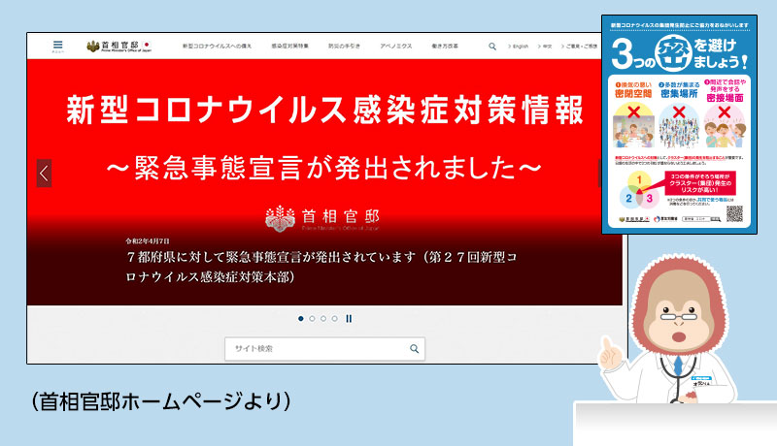Pause the slideshow autoplay
The image size is (777, 446).
pyautogui.click(x=349, y=318)
